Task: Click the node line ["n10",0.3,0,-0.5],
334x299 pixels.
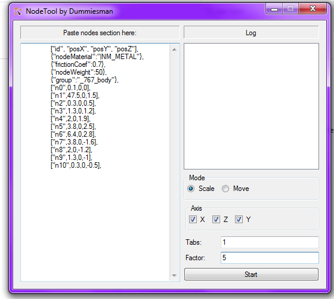Action: point(76,165)
